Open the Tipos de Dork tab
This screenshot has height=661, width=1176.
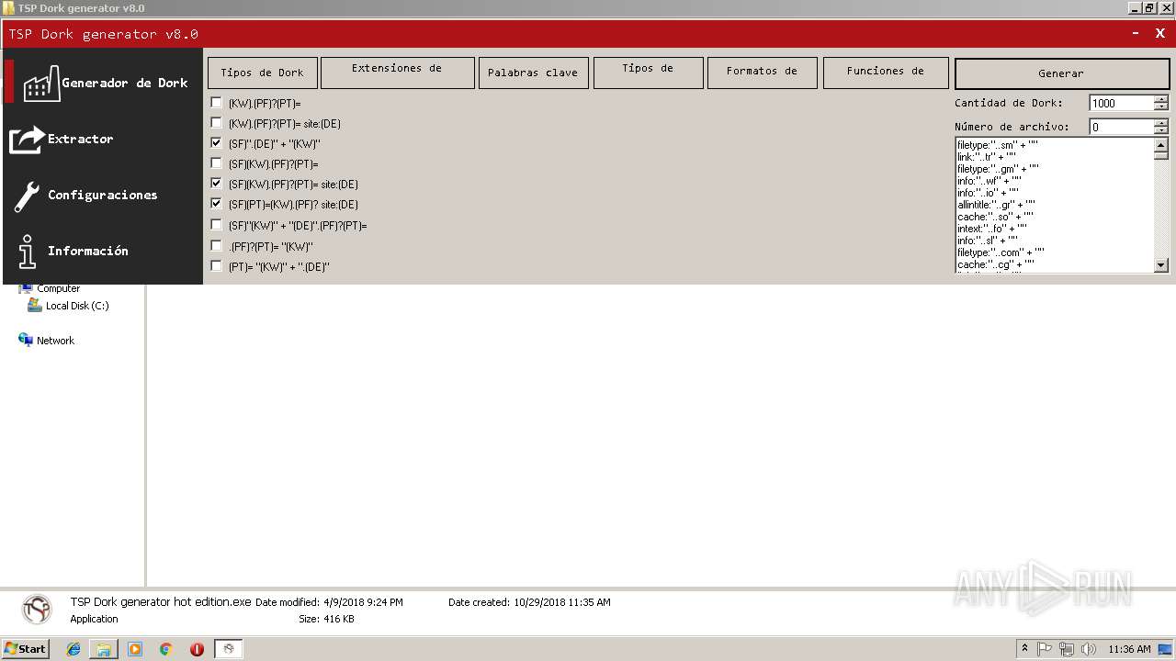tap(262, 73)
